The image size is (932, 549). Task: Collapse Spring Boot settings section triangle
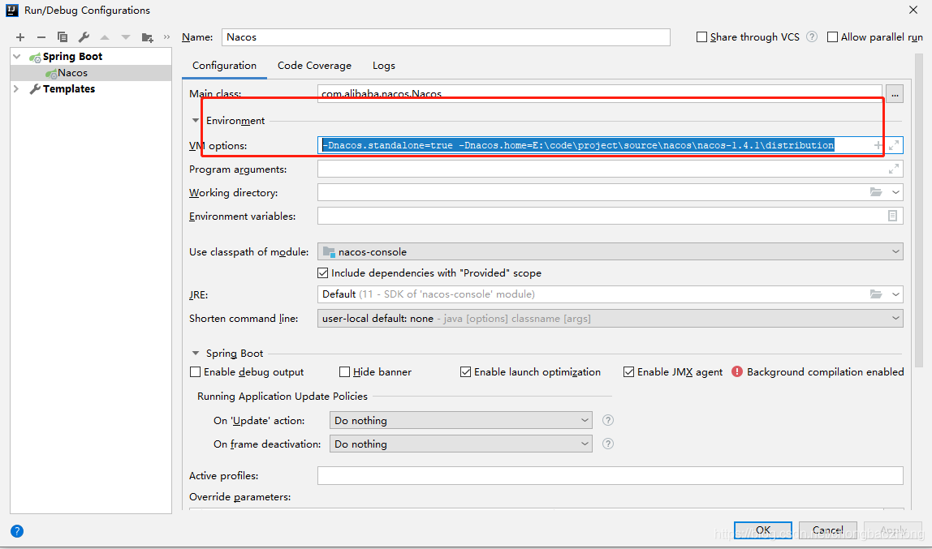tap(195, 353)
